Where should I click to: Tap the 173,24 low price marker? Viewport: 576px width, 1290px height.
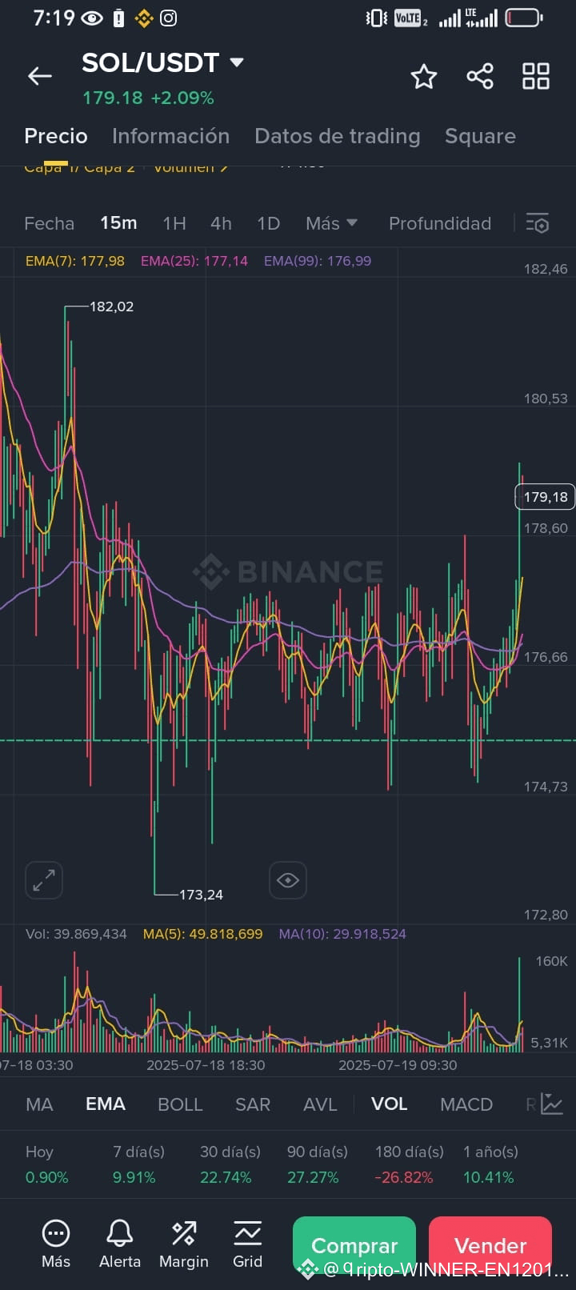201,895
